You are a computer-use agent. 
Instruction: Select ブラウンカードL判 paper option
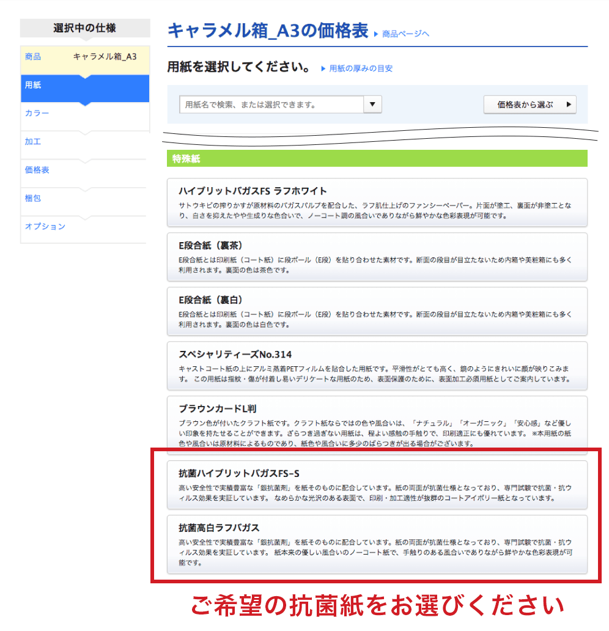coord(377,425)
